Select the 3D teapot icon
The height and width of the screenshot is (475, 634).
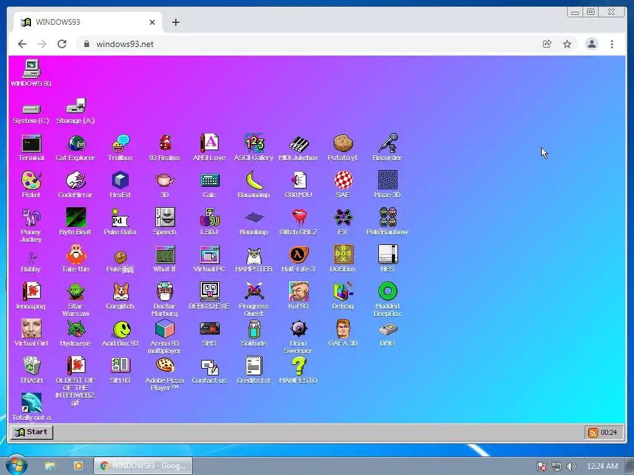point(165,181)
